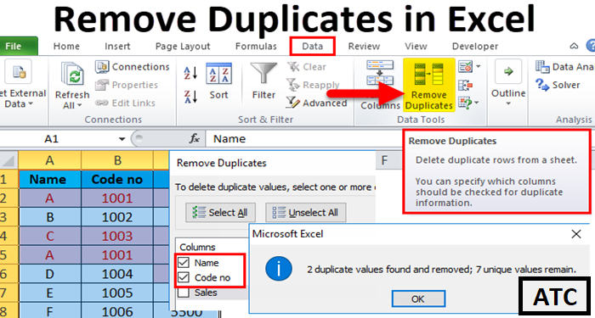Switch to the Formulas tab
The image size is (595, 318).
pos(256,46)
